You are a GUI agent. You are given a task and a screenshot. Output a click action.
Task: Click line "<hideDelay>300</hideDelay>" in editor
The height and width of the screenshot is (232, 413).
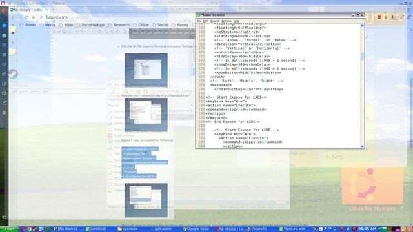click(242, 56)
